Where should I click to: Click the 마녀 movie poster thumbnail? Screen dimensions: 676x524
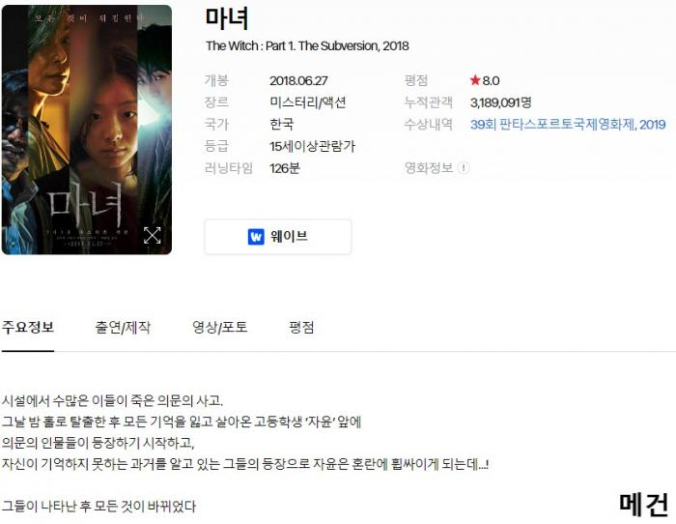tap(87, 130)
